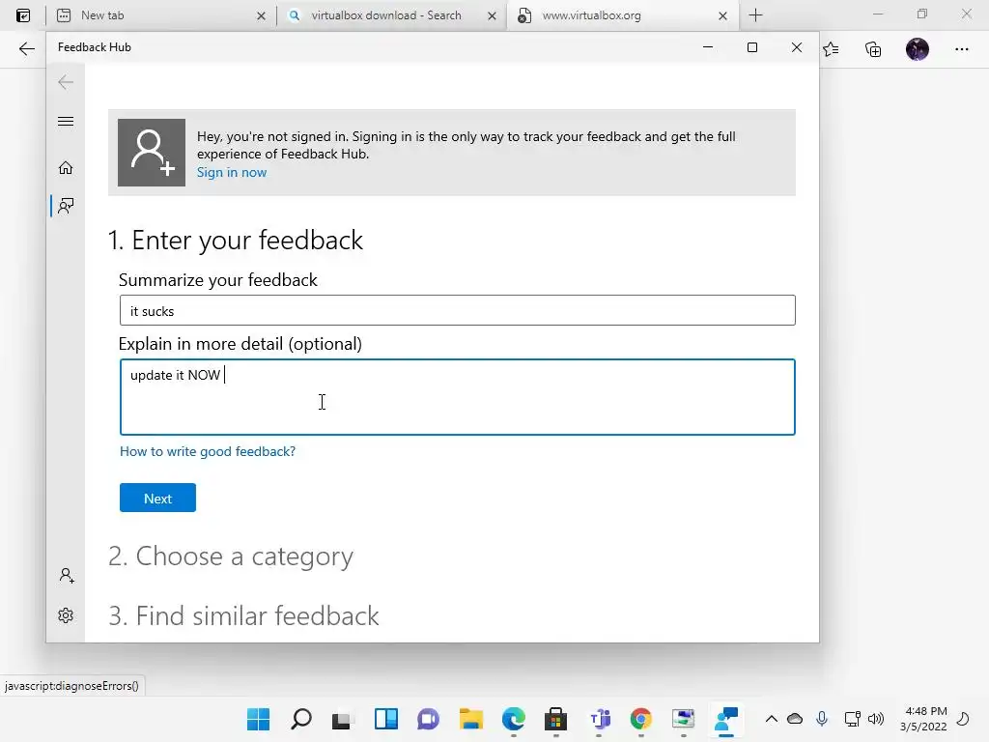
Task: Click the Feedback Hub back arrow
Action: [x=66, y=82]
